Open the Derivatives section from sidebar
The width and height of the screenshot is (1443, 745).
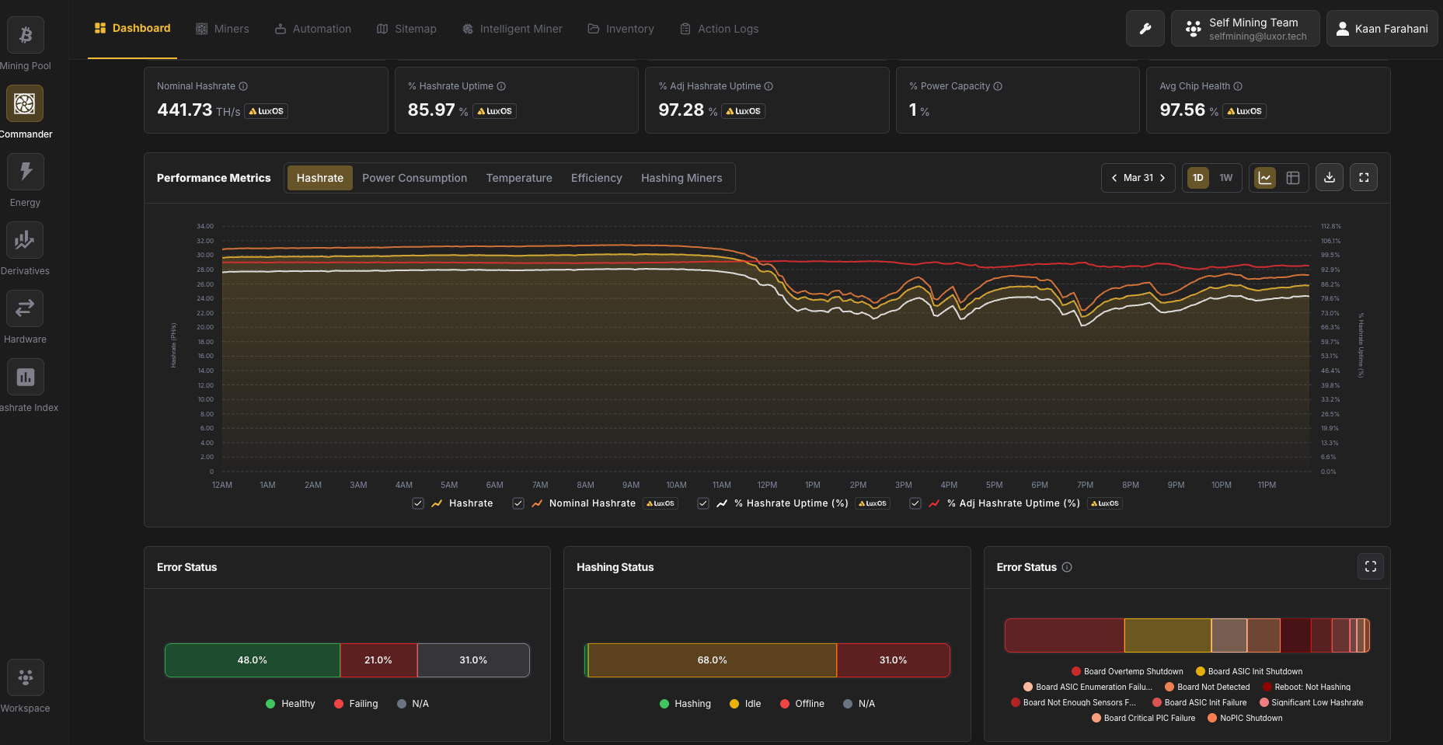(x=25, y=240)
